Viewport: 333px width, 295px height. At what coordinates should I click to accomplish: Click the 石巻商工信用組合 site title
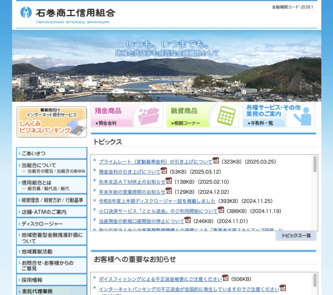(75, 13)
